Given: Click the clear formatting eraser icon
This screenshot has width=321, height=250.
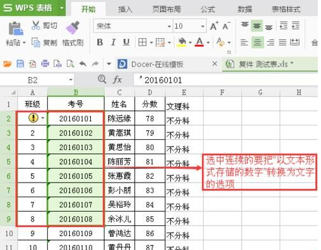Looking at the screenshot, I should (x=221, y=42).
